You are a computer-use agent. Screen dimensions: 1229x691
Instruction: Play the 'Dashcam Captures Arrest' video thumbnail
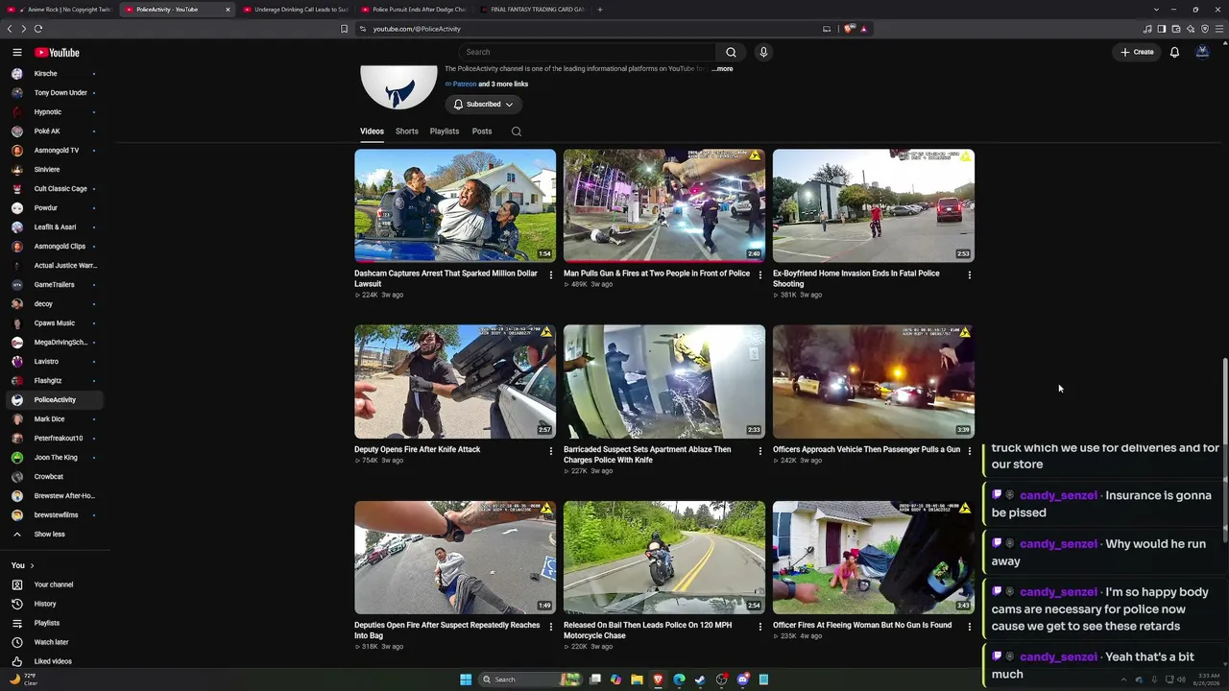coord(455,205)
